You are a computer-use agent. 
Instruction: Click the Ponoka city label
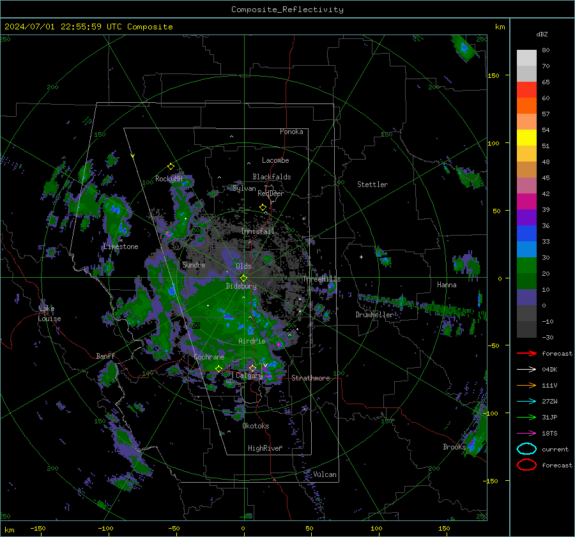pos(291,132)
